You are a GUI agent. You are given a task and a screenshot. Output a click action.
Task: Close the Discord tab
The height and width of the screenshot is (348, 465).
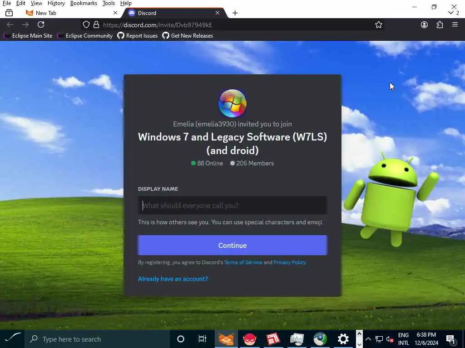pos(218,13)
